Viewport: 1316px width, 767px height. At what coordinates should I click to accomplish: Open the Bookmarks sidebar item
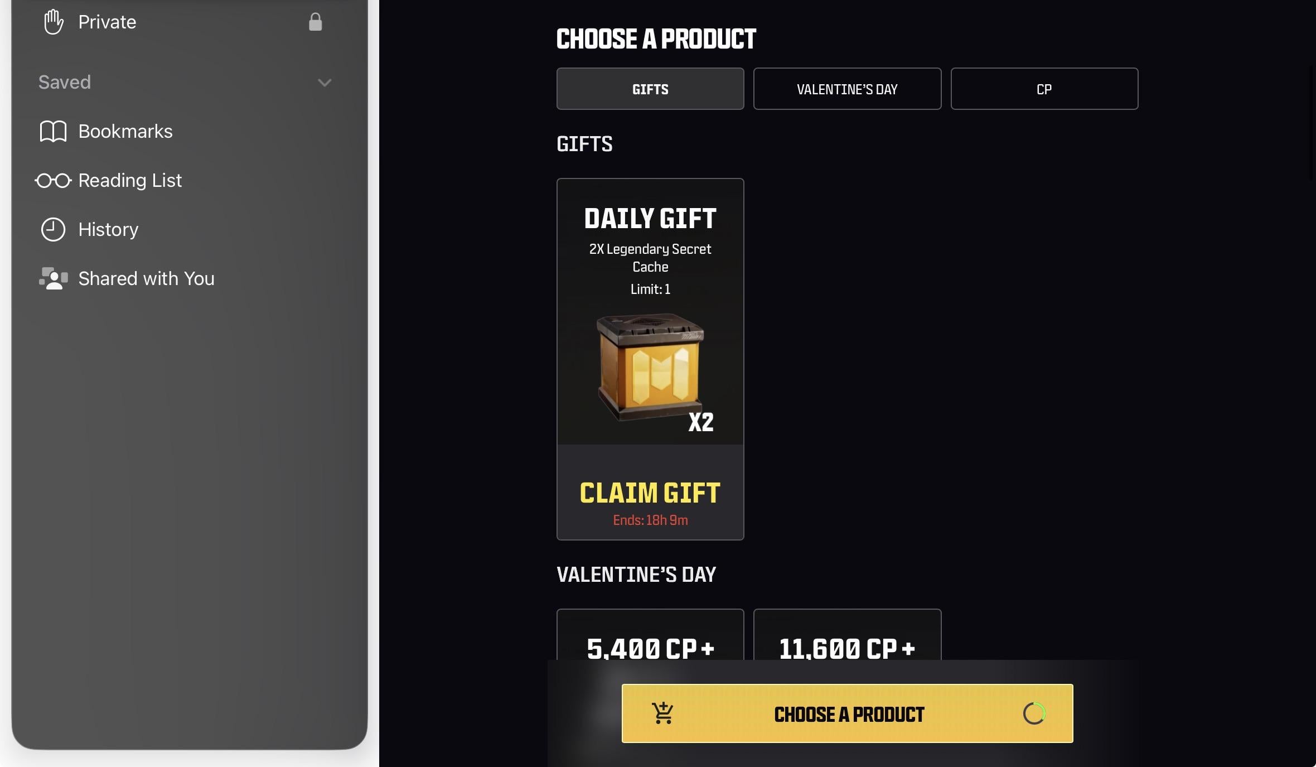point(125,132)
